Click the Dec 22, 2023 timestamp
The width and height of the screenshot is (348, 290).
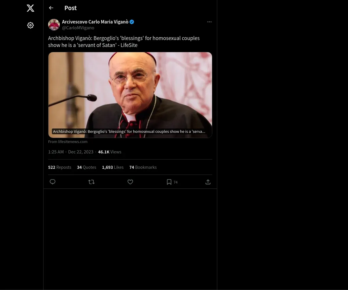tap(81, 152)
